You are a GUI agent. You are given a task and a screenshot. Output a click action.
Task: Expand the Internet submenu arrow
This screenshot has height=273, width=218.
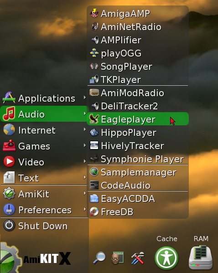85,129
